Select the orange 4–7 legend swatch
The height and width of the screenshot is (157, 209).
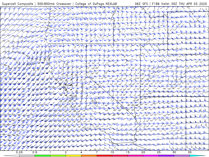tap(89, 156)
